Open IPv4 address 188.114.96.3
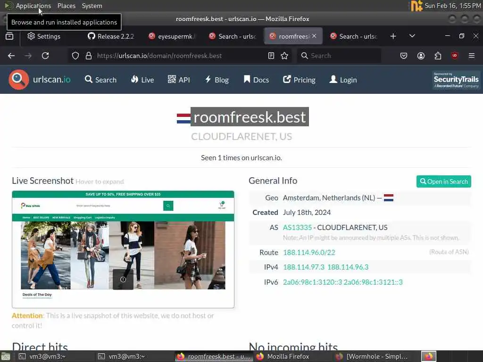 348,267
